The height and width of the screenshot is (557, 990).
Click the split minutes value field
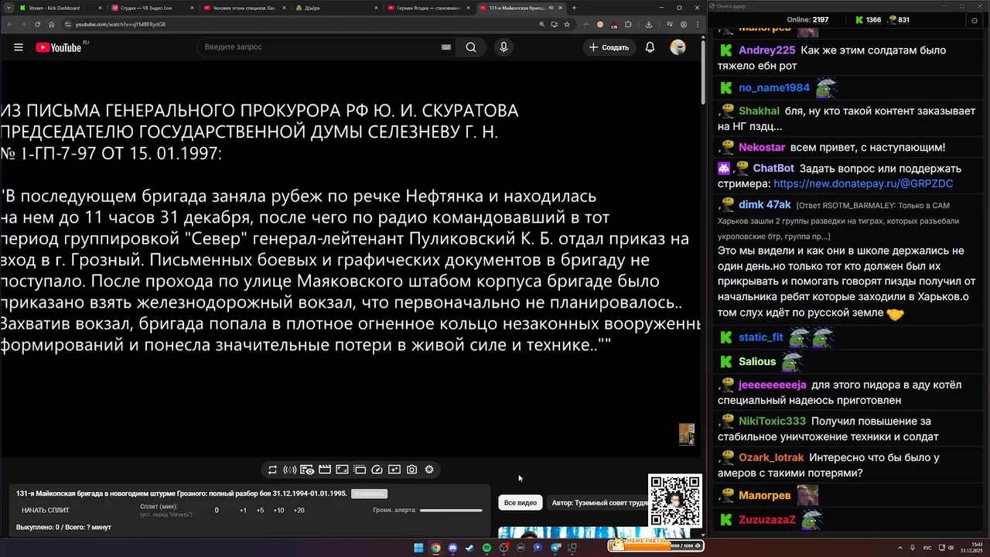tap(217, 511)
